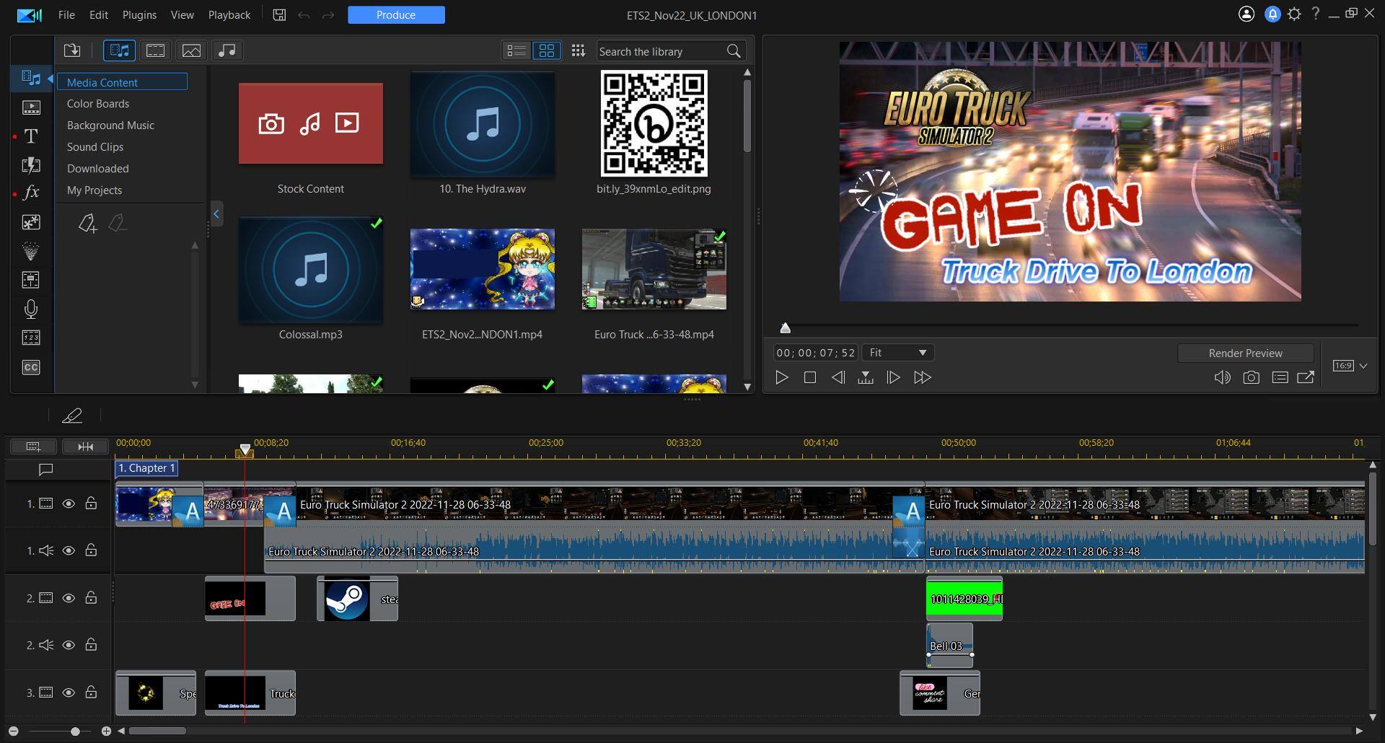Click the Render Preview button
The width and height of the screenshot is (1385, 743).
[x=1245, y=353]
